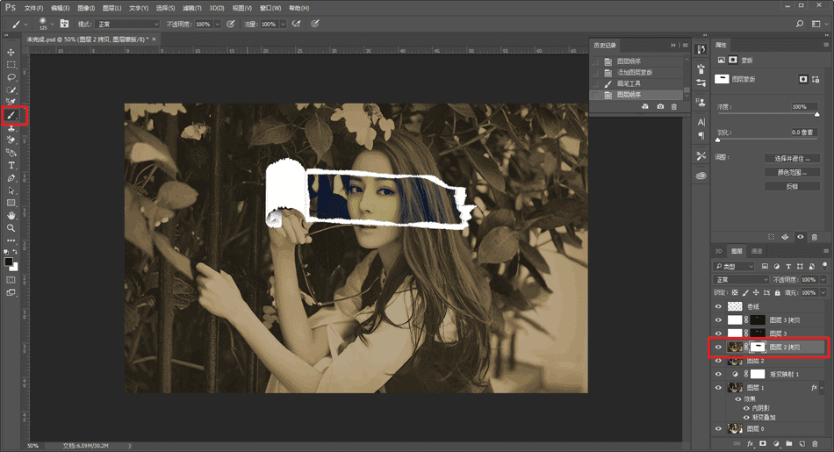Hide the 内阴影 effect
Image resolution: width=834 pixels, height=452 pixels.
click(x=747, y=408)
